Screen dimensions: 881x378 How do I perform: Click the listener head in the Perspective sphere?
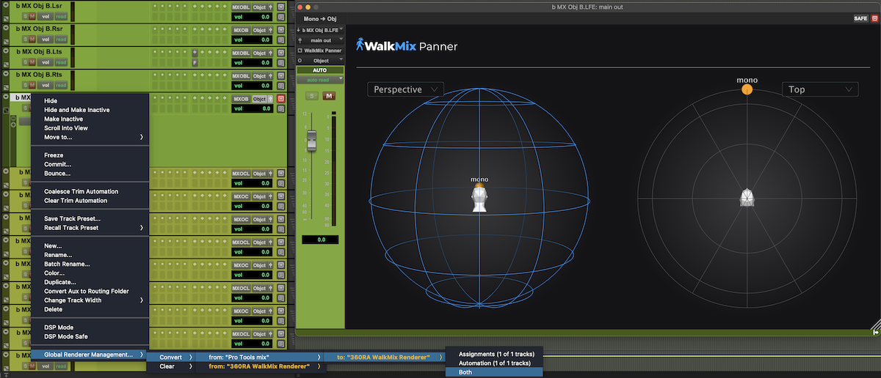coord(479,198)
